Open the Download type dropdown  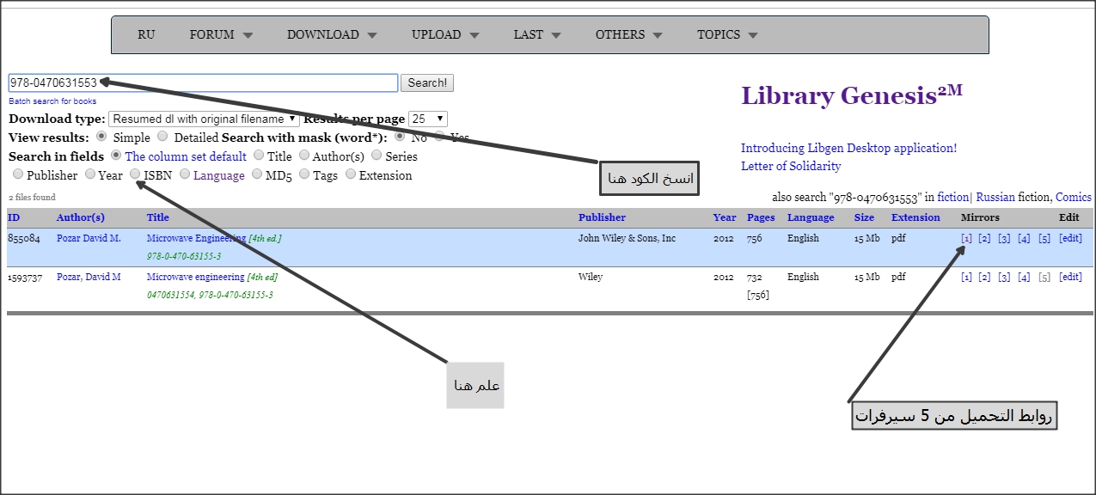point(204,119)
